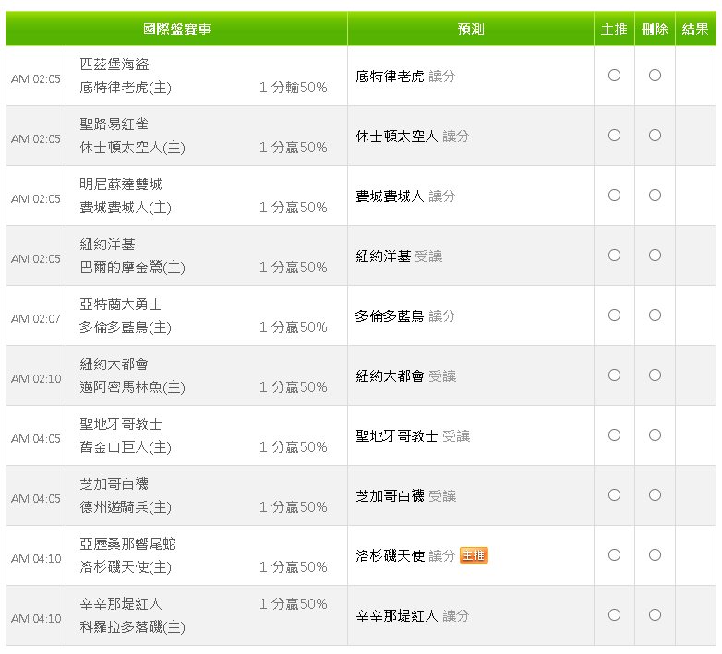Select 刪除 radio for 休士頓太空人 row
Screen dimensions: 722x654
655,136
